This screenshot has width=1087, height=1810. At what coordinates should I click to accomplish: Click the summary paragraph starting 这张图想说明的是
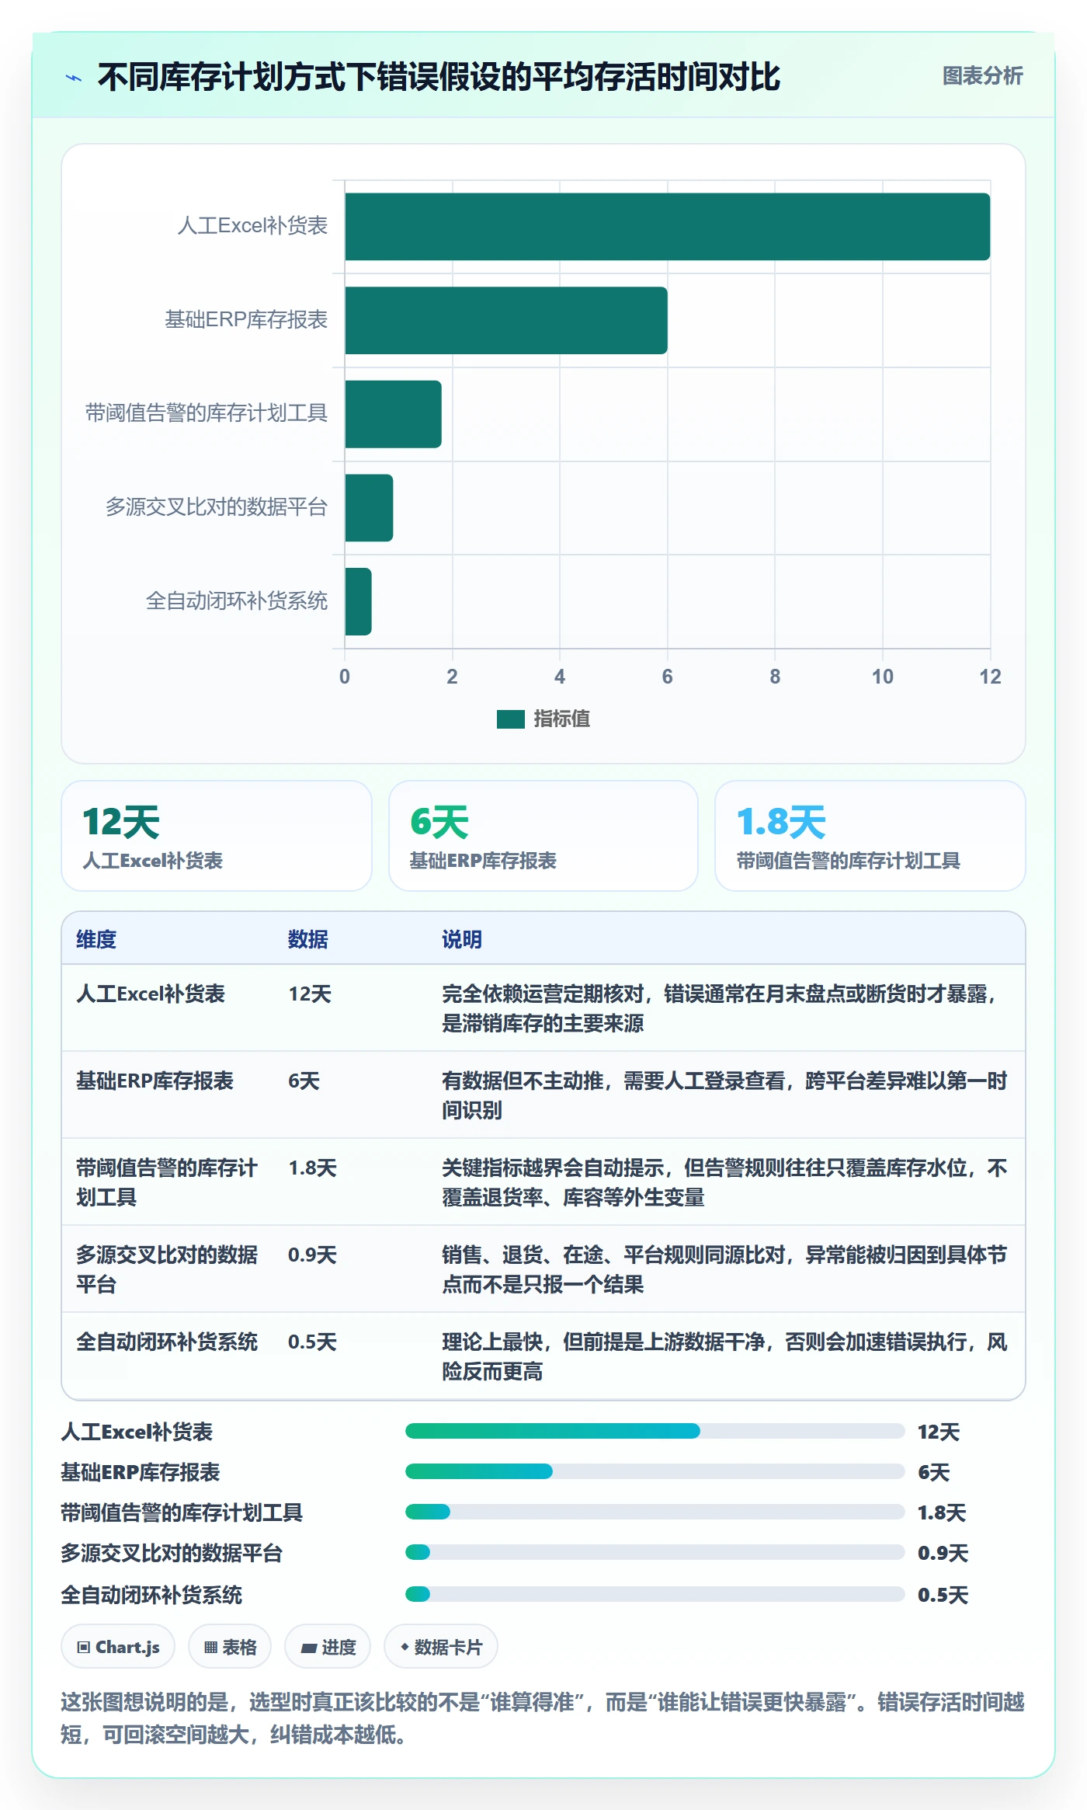pos(543,1718)
